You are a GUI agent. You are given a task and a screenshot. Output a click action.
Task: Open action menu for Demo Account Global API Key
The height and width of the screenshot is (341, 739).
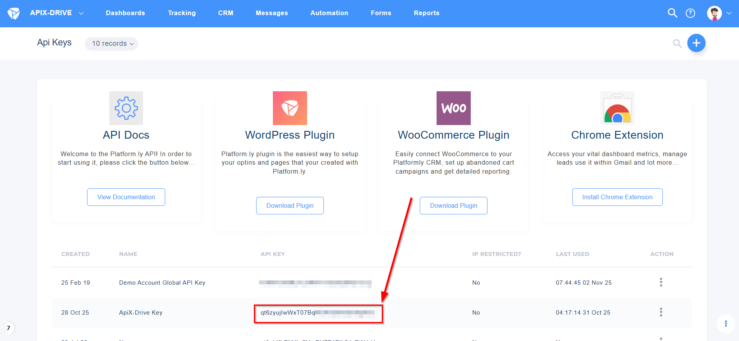pos(661,282)
